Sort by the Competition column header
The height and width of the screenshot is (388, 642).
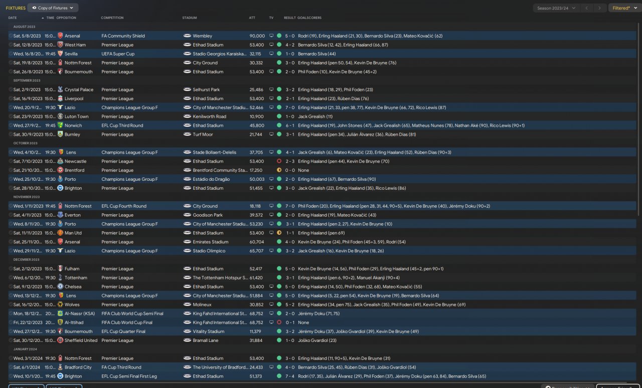(112, 18)
